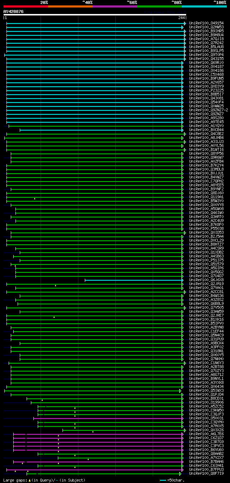Open hit UniRef100_Q9T0P4
The image size is (230, 483).
206,55
